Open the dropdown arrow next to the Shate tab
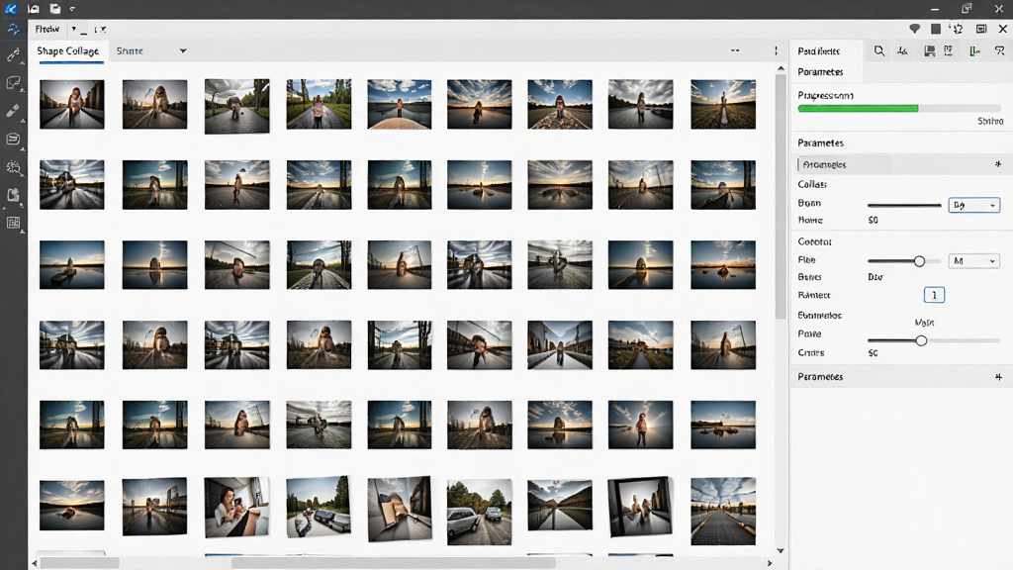The image size is (1013, 570). (183, 51)
